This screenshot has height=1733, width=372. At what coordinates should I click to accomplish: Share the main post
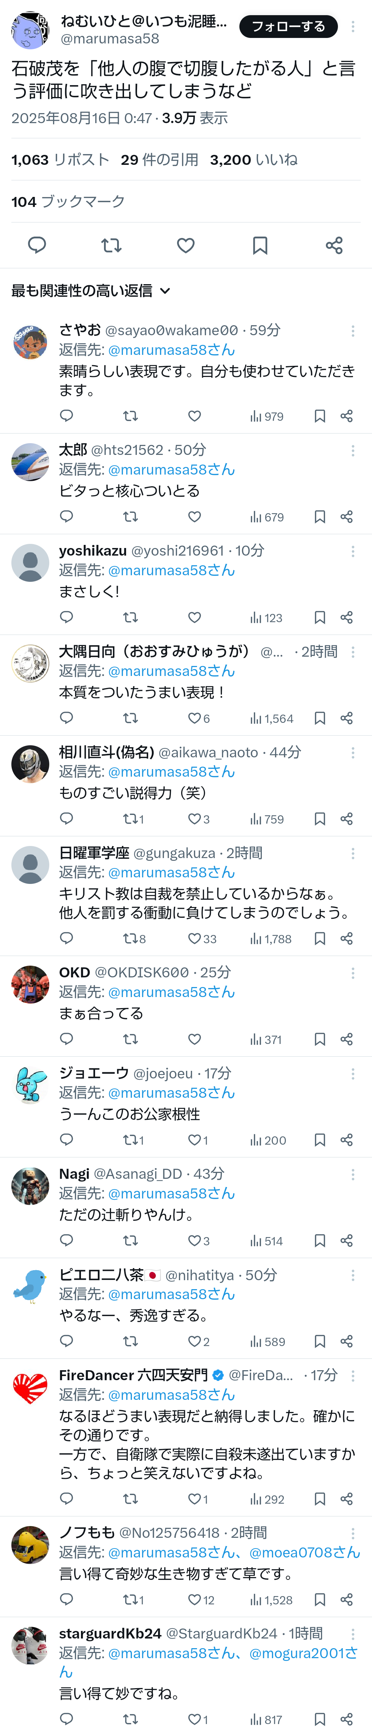click(x=334, y=246)
